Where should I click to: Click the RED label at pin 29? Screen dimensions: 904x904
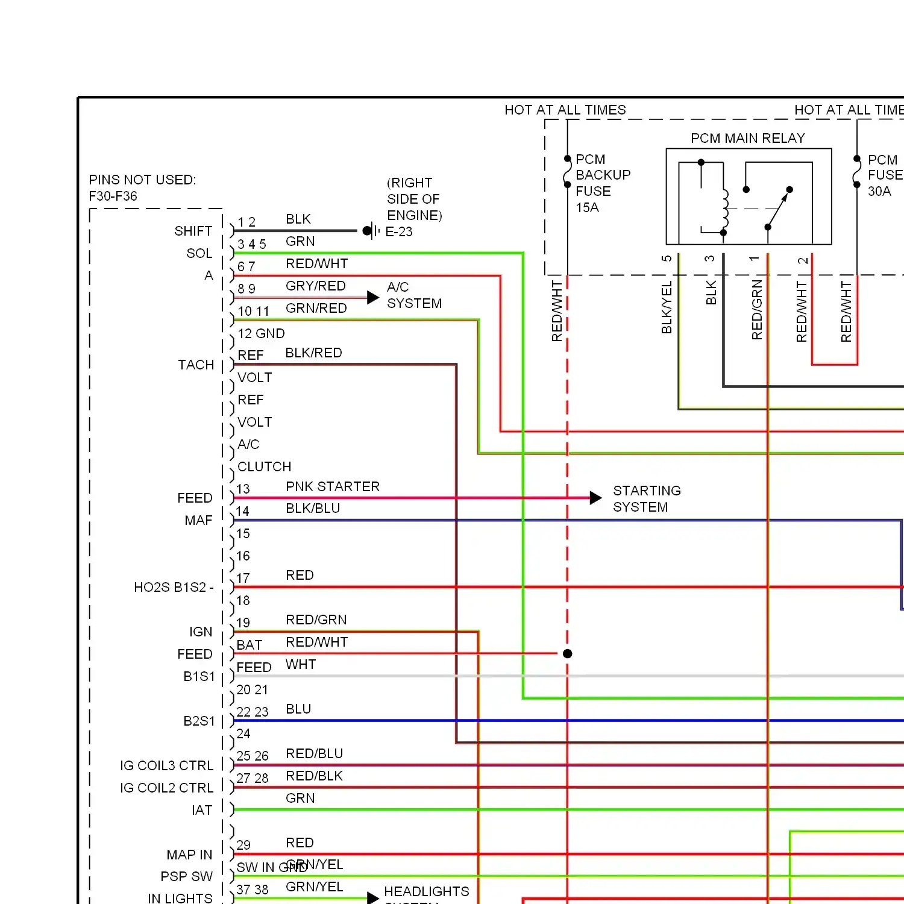pos(300,843)
